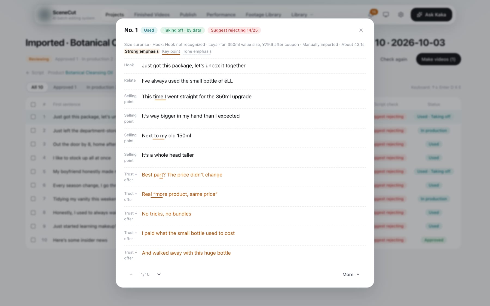490x306 pixels.
Task: Go to previous script with up chevron
Action: [x=131, y=274]
